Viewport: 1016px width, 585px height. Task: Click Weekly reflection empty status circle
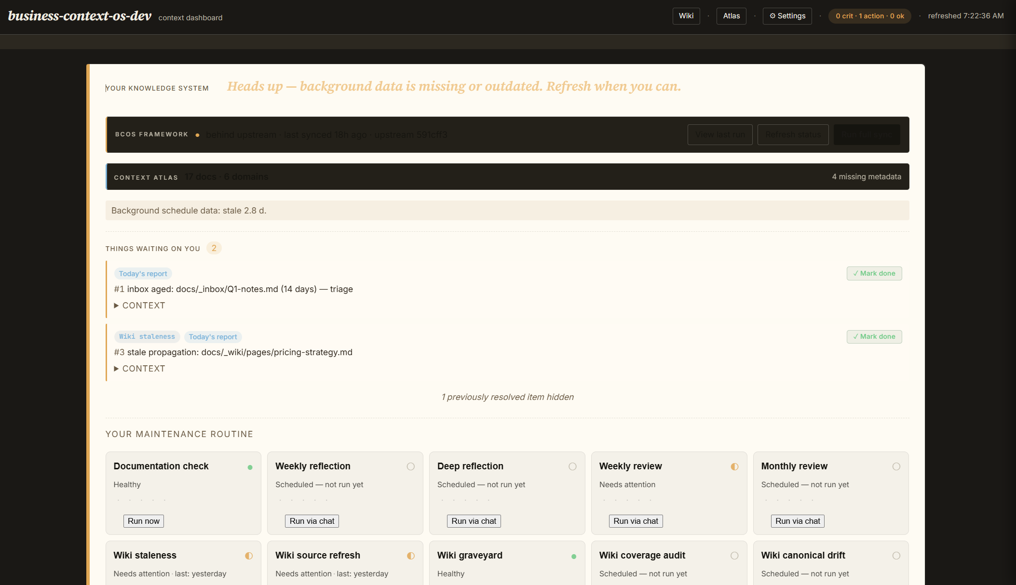[x=411, y=466]
